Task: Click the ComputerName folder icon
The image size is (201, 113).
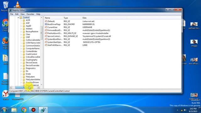Action: (24, 48)
